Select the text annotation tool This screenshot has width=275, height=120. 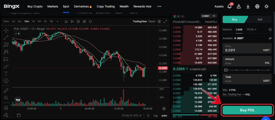(6, 74)
